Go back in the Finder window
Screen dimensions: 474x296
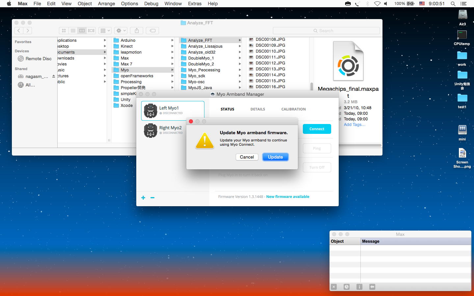[x=19, y=31]
